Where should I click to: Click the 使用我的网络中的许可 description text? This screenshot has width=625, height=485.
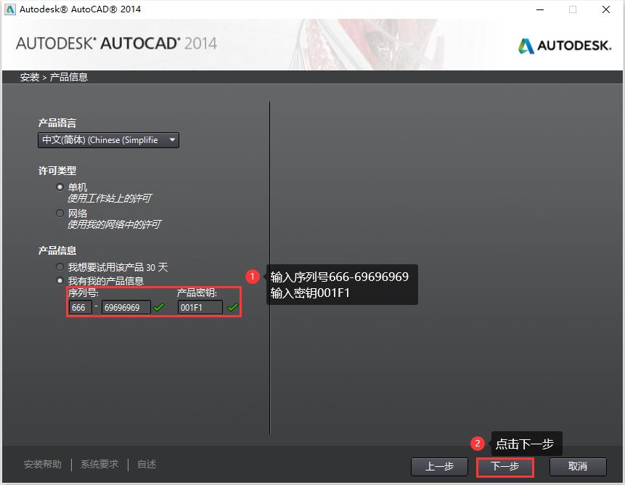coord(114,225)
